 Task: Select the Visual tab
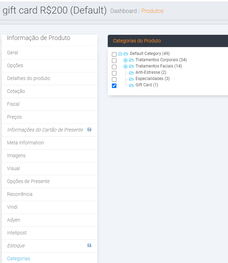49,169
